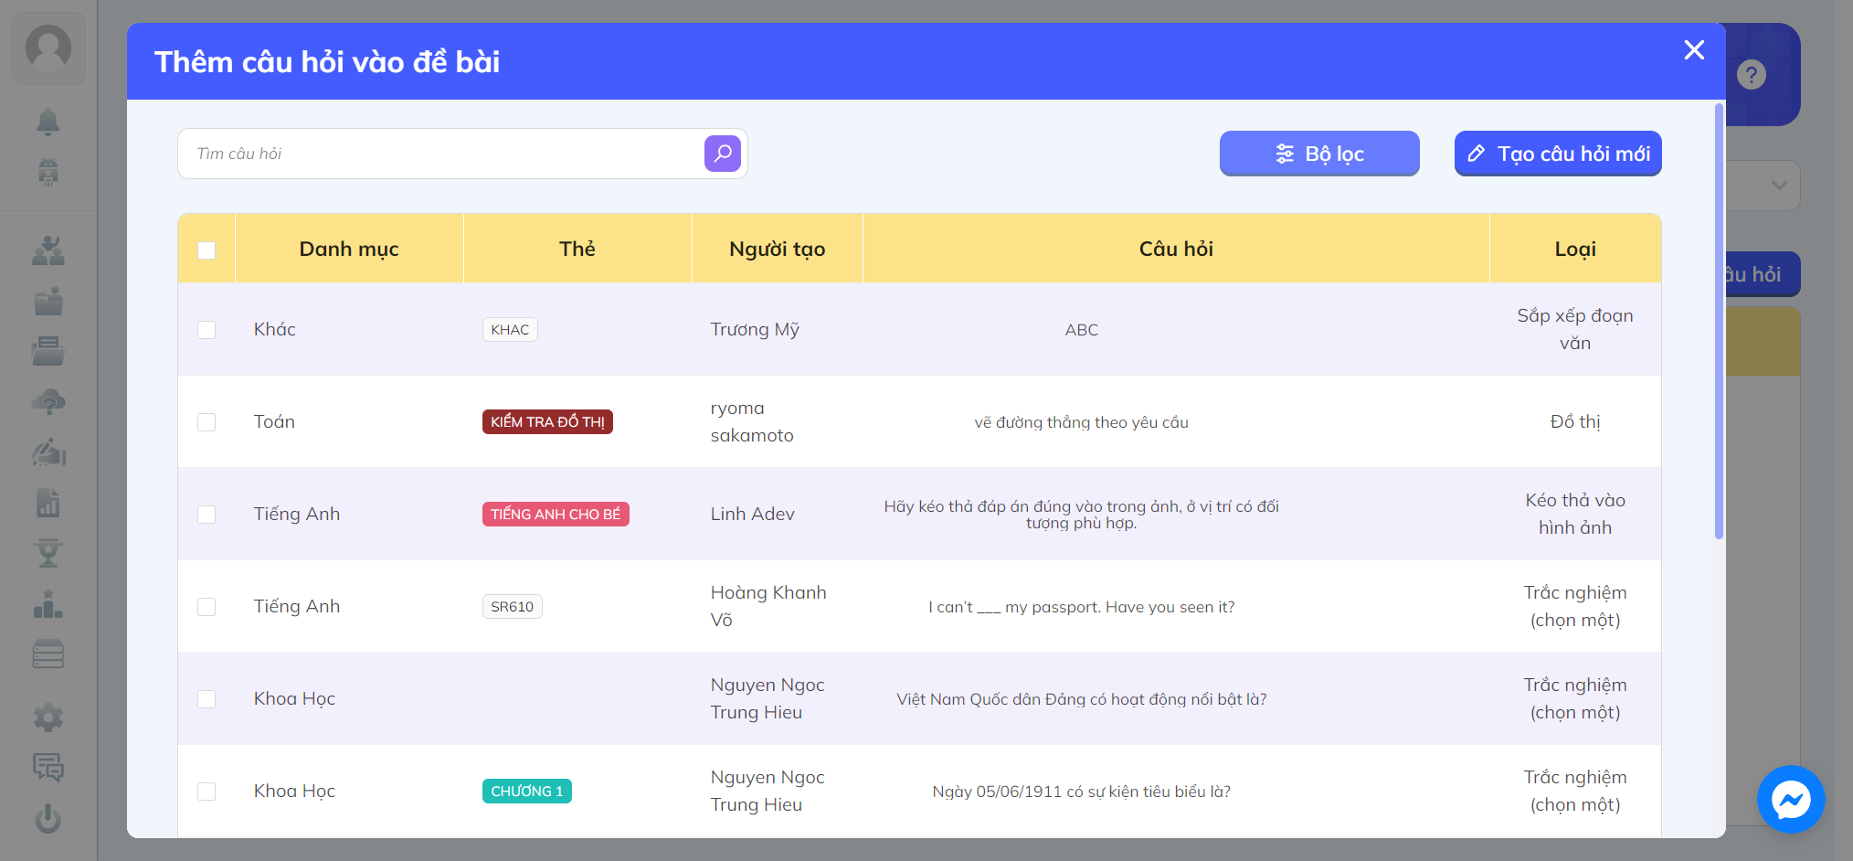Toggle the select-all header checkbox
Viewport: 1853px width, 861px height.
coord(206,250)
